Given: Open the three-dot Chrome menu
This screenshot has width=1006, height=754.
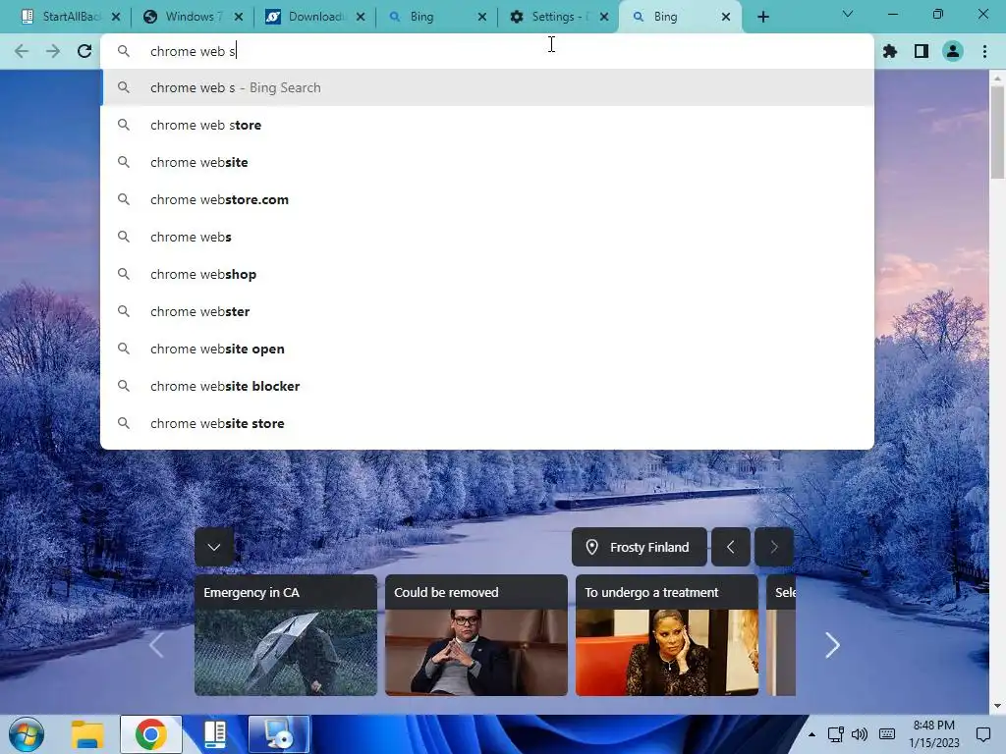Looking at the screenshot, I should (x=984, y=51).
